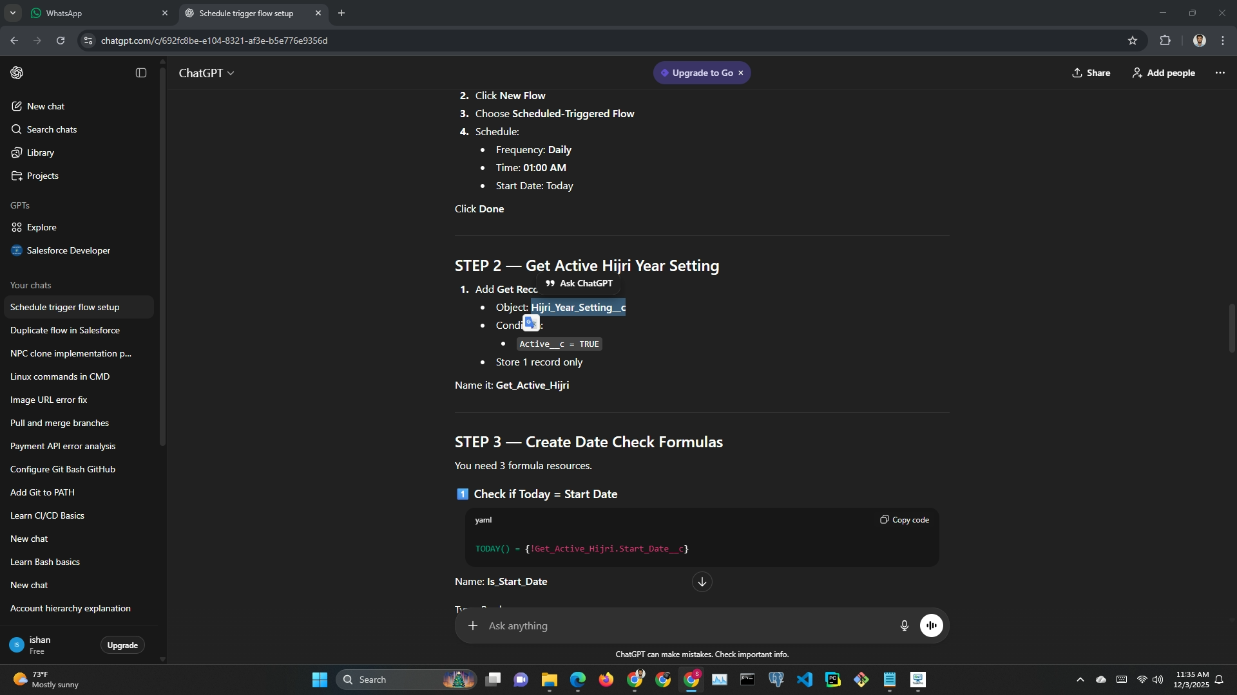Click the Ask ChatGPT quote popup
The height and width of the screenshot is (695, 1237).
[579, 283]
